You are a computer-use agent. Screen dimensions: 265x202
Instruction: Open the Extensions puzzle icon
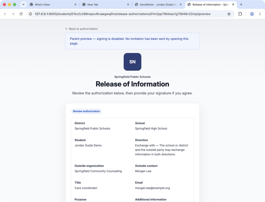240,14
